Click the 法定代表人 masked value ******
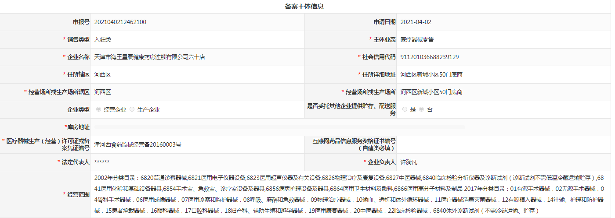615x218 pixels. coord(102,162)
